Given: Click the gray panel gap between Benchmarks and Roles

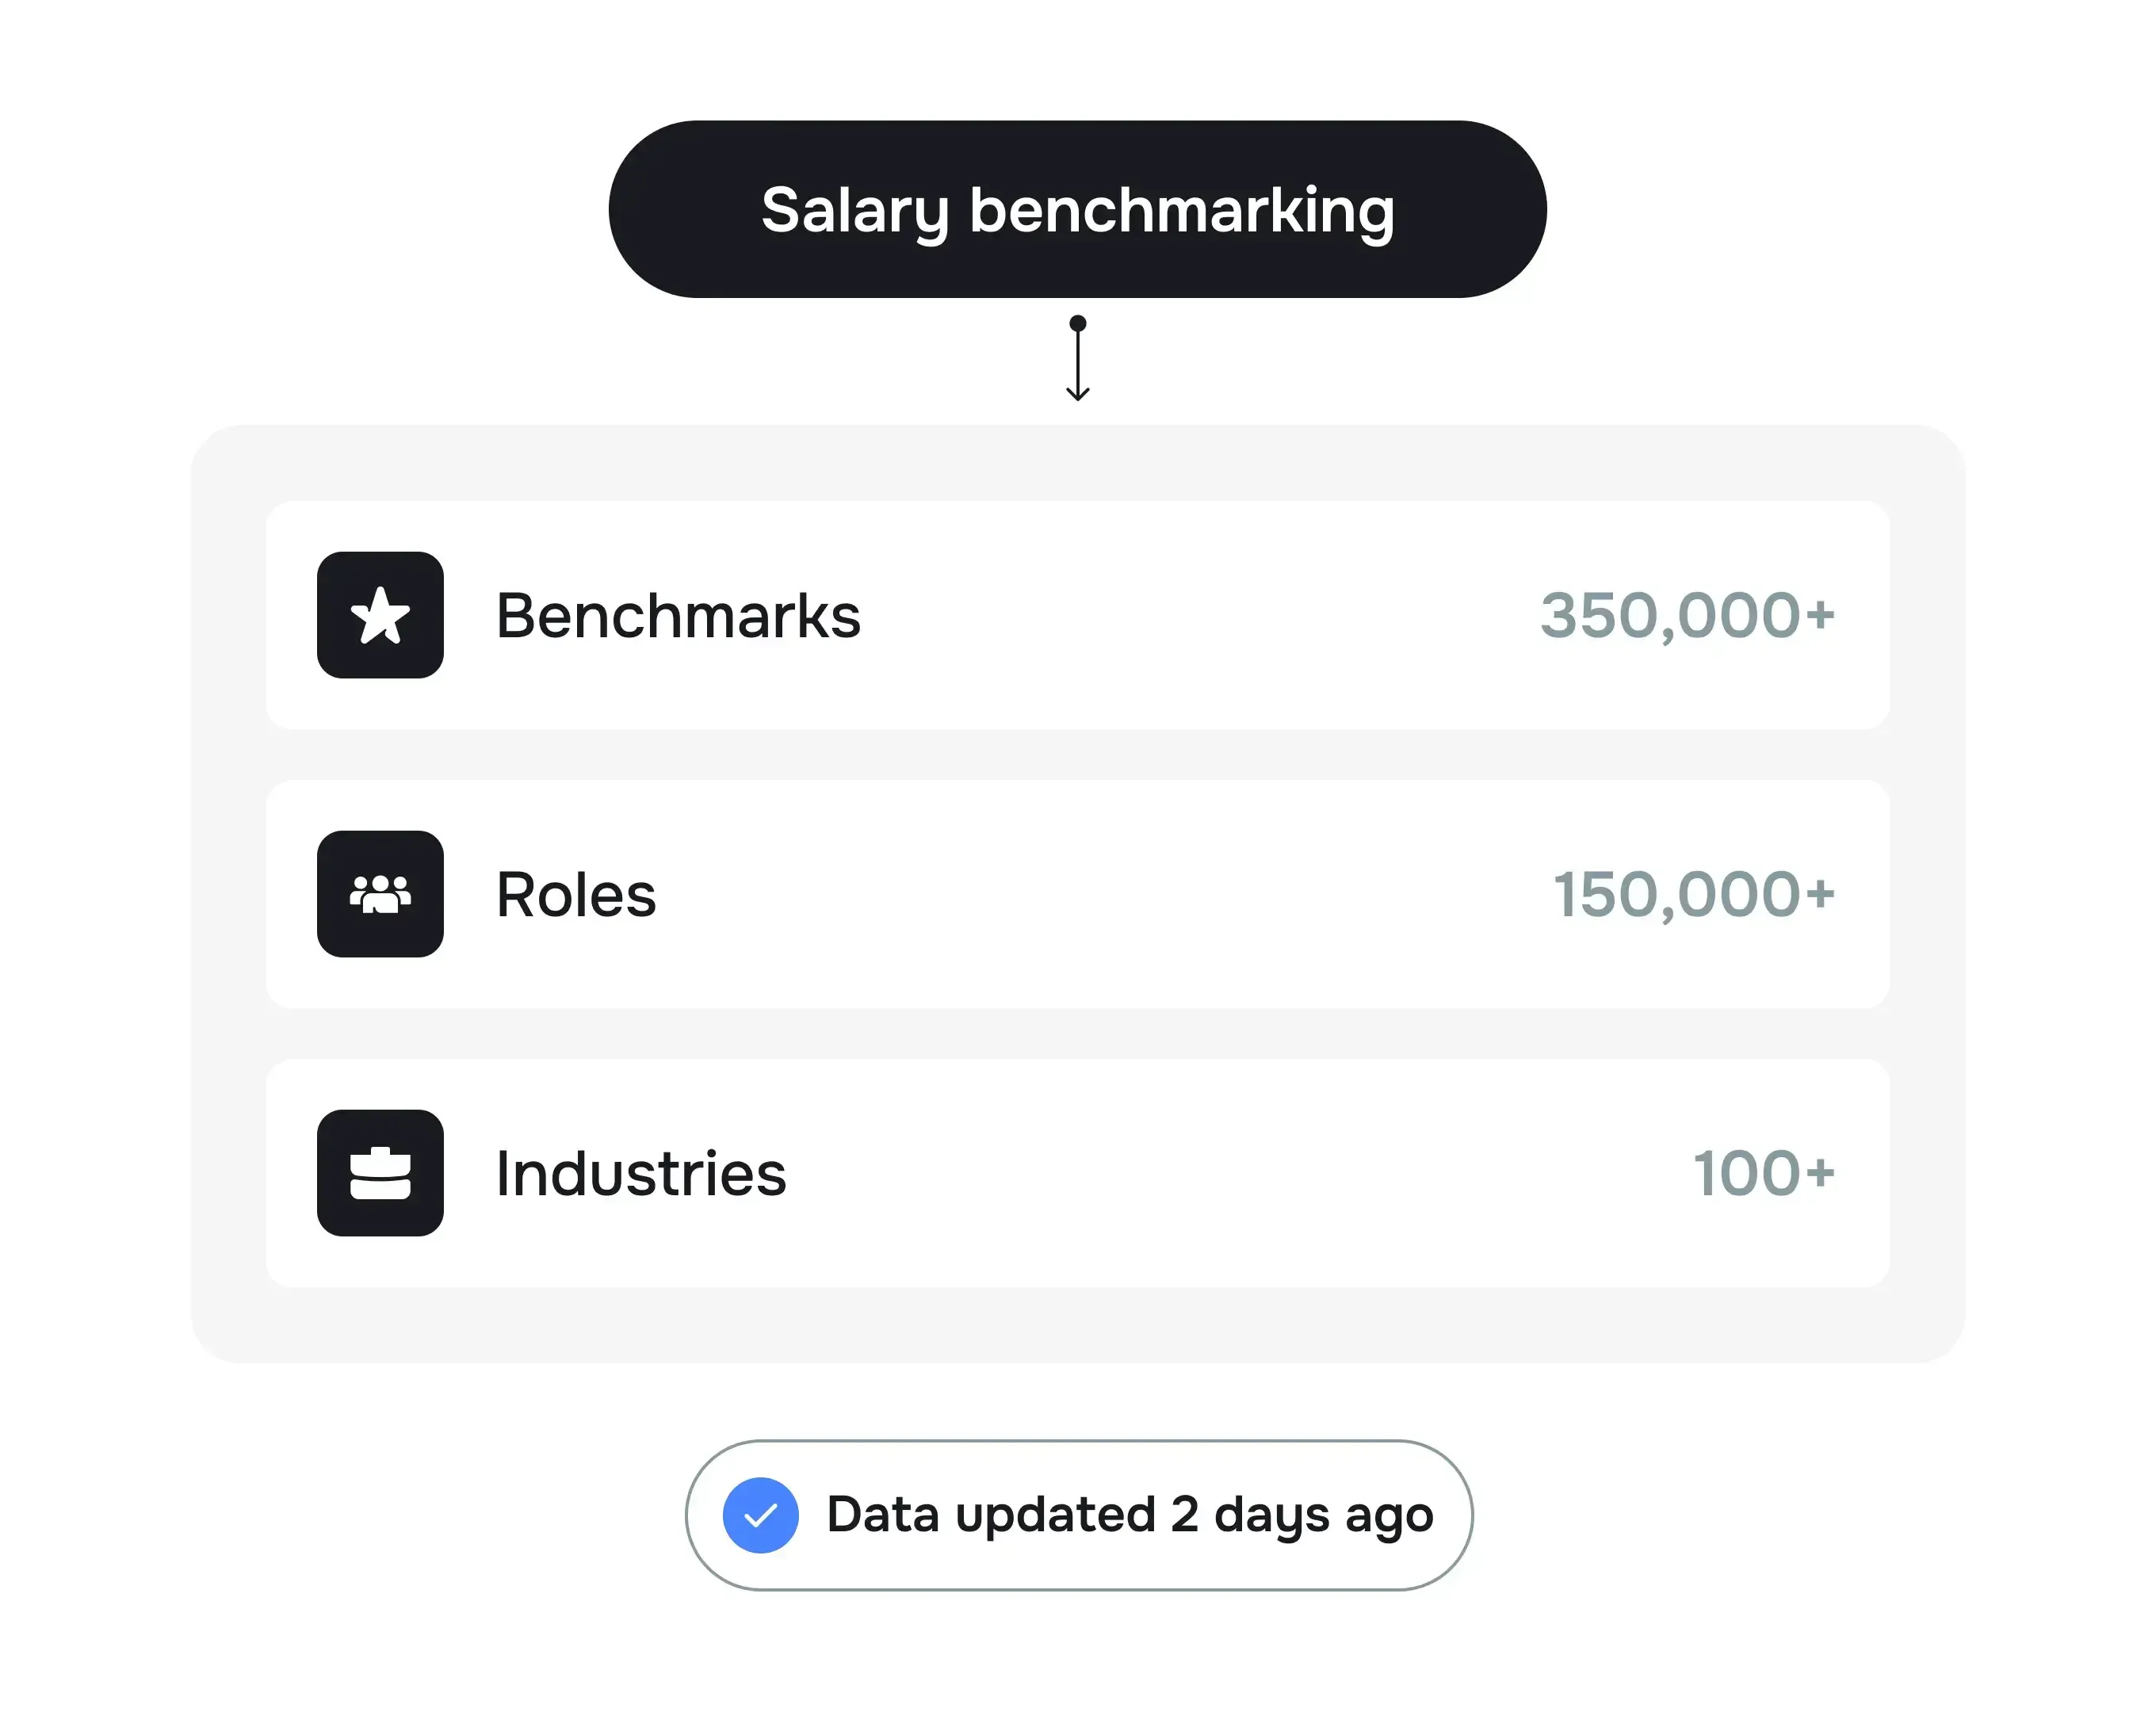Looking at the screenshot, I should [x=1077, y=755].
